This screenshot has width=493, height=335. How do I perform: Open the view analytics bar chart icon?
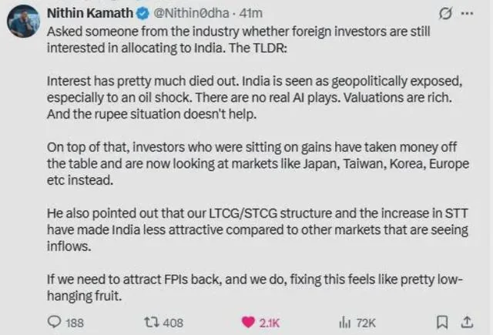pyautogui.click(x=345, y=323)
